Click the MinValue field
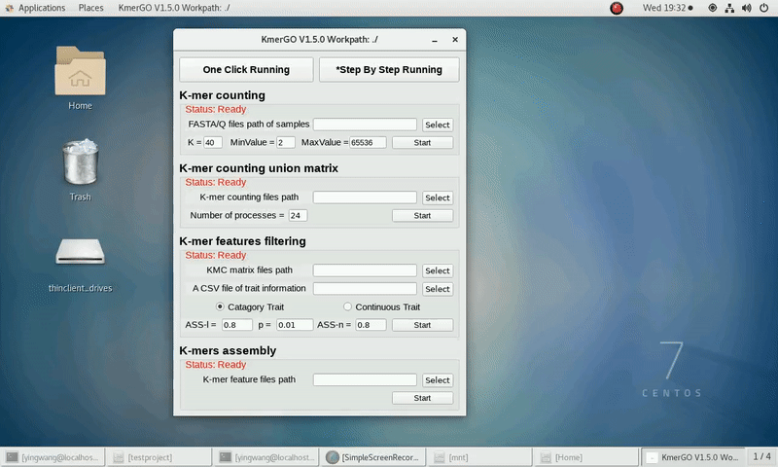The width and height of the screenshot is (778, 467). click(286, 142)
